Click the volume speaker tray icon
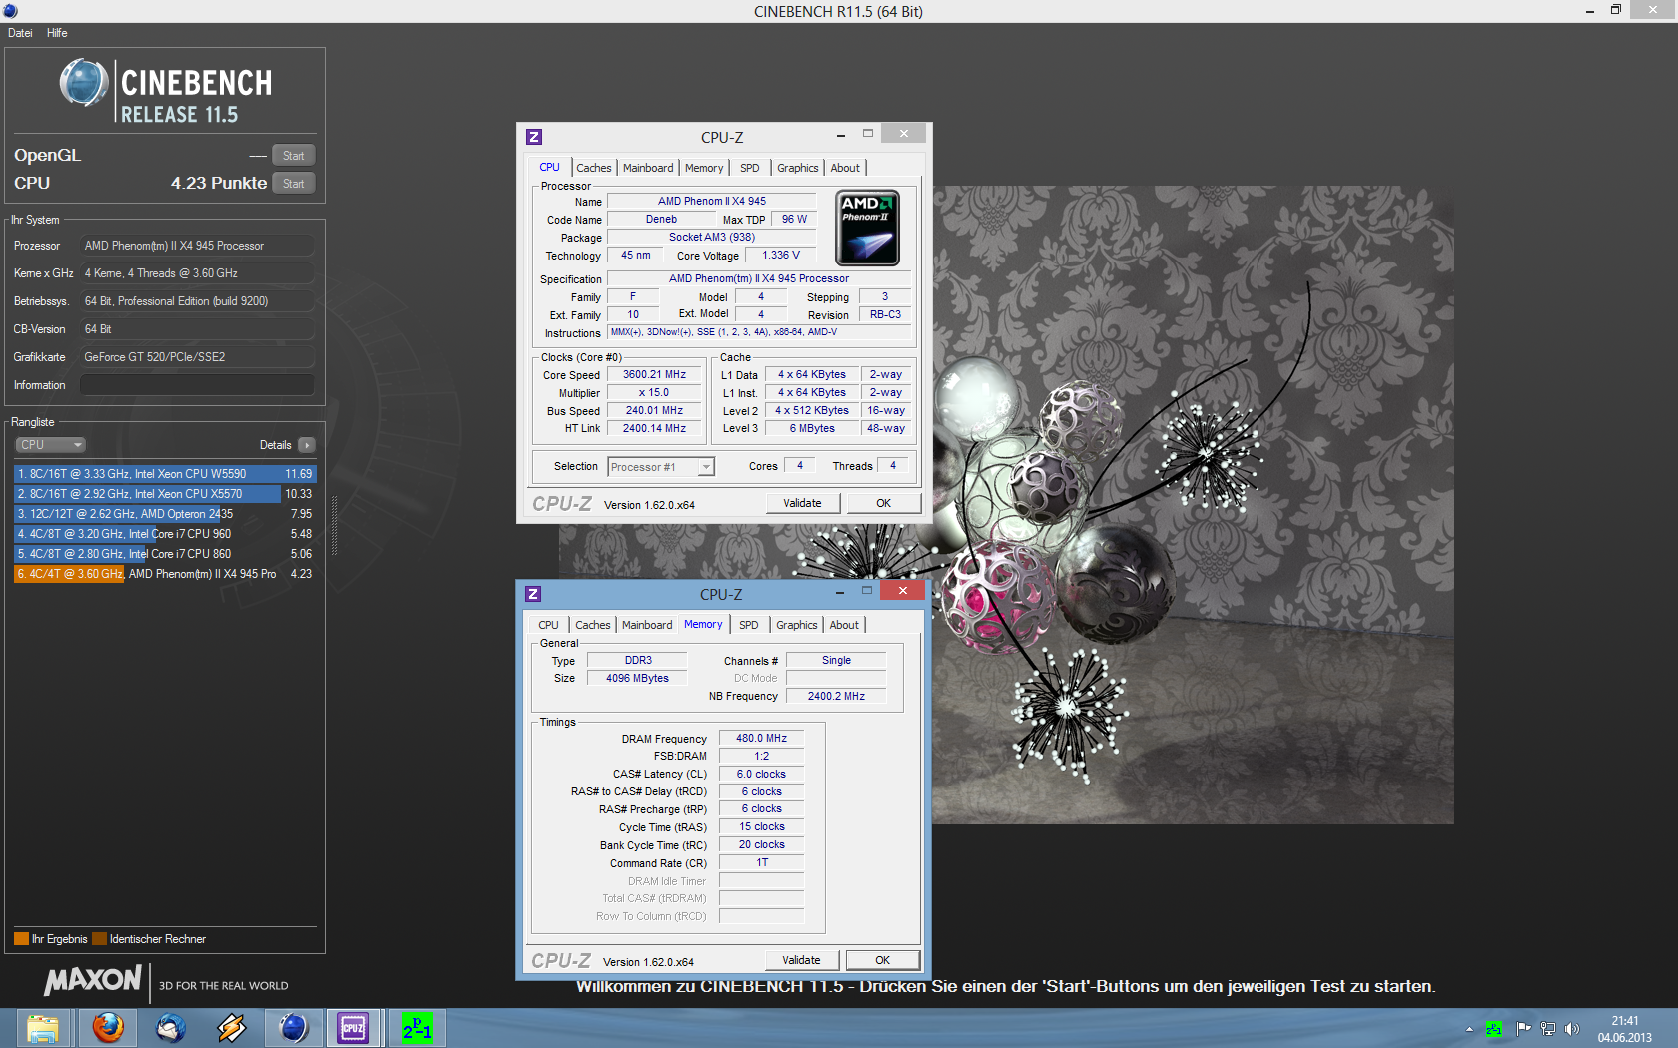Image resolution: width=1678 pixels, height=1048 pixels. coord(1572,1029)
